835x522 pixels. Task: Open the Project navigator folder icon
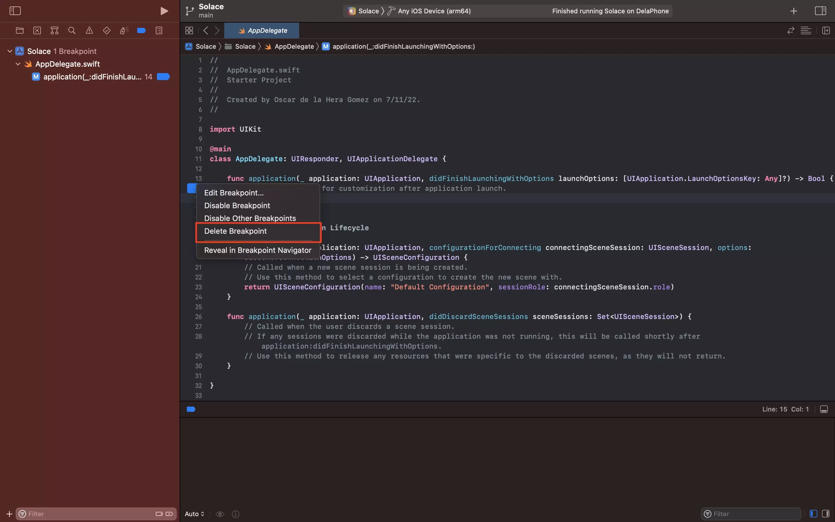point(20,30)
